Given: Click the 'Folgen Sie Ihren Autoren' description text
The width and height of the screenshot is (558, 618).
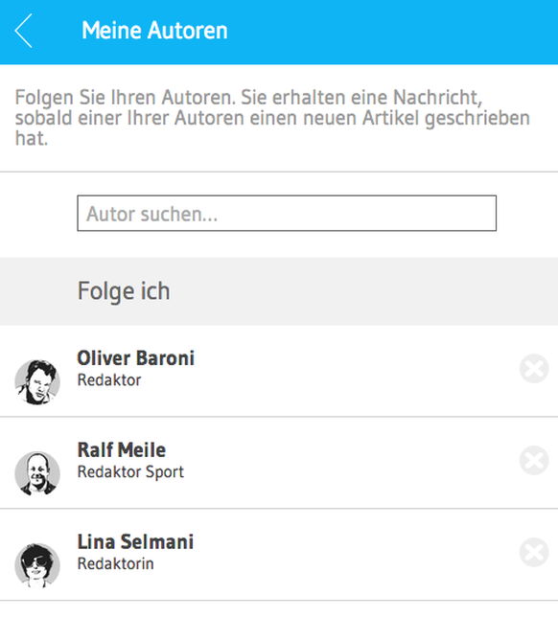Looking at the screenshot, I should (272, 118).
